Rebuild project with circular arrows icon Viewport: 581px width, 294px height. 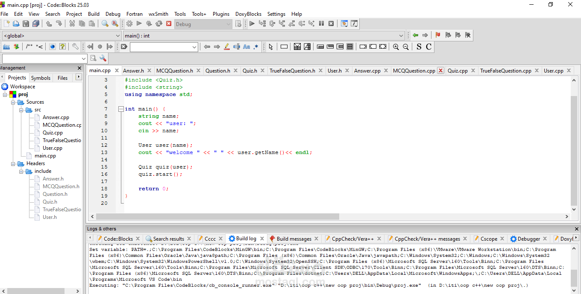pyautogui.click(x=159, y=24)
